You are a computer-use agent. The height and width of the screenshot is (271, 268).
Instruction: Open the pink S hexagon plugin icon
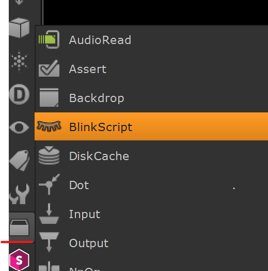(19, 260)
